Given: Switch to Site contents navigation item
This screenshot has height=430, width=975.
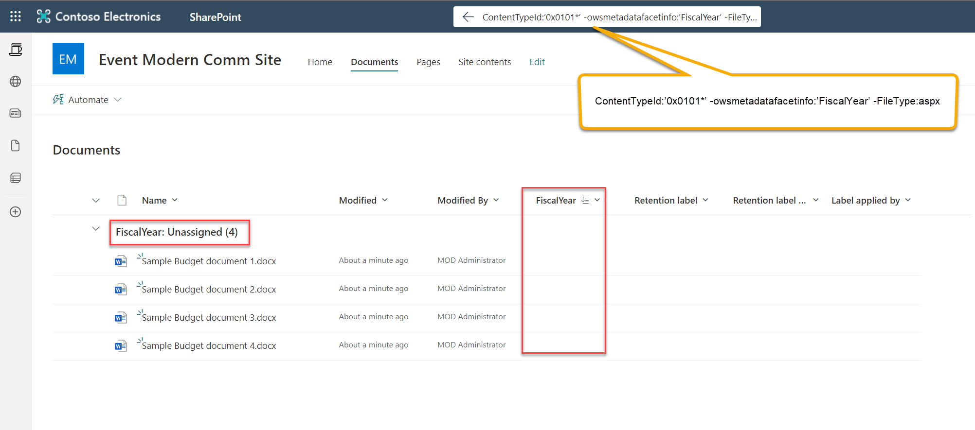Looking at the screenshot, I should click(485, 62).
